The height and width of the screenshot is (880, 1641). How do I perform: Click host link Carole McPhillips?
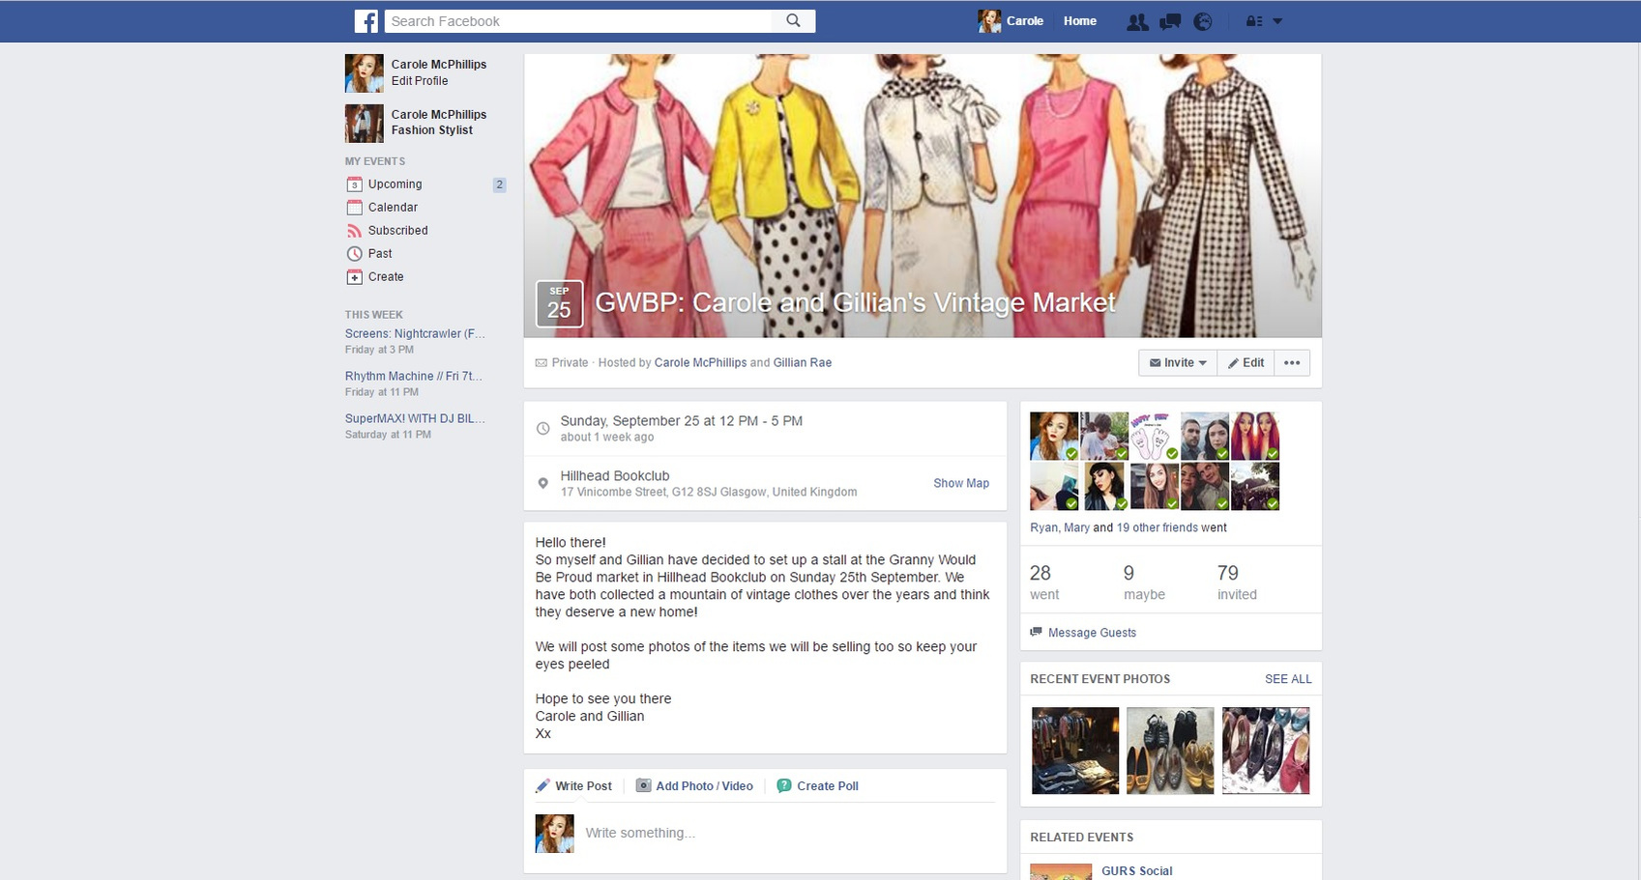pyautogui.click(x=700, y=363)
